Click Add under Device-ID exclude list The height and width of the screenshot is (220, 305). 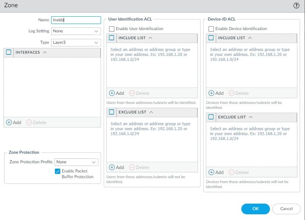(x=212, y=172)
